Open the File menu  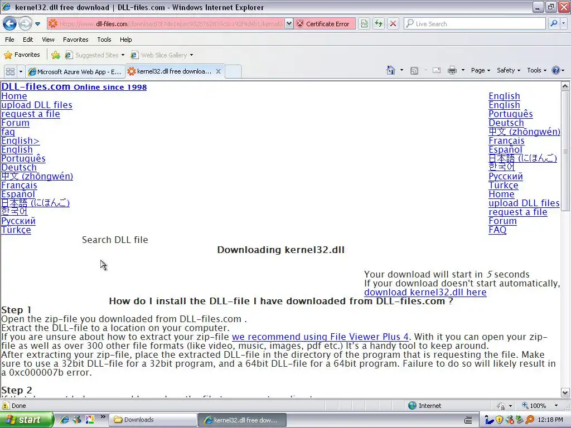pyautogui.click(x=10, y=40)
